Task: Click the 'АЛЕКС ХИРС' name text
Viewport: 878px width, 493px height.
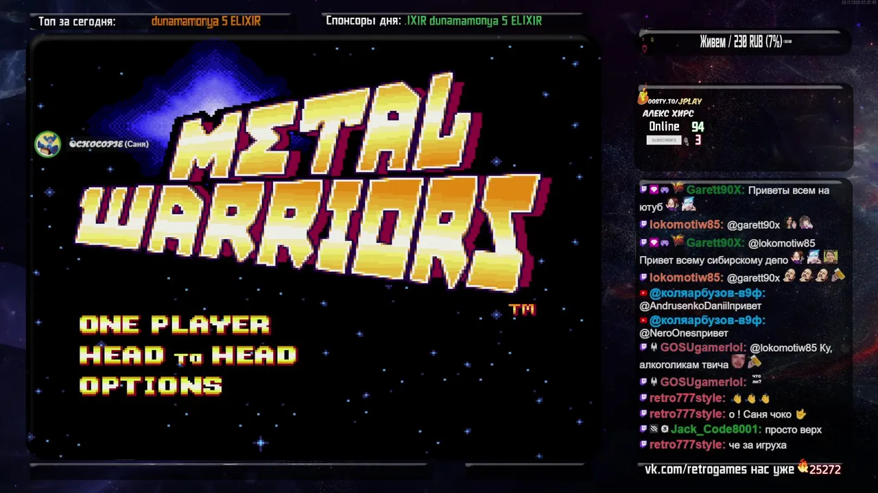Action: (668, 114)
